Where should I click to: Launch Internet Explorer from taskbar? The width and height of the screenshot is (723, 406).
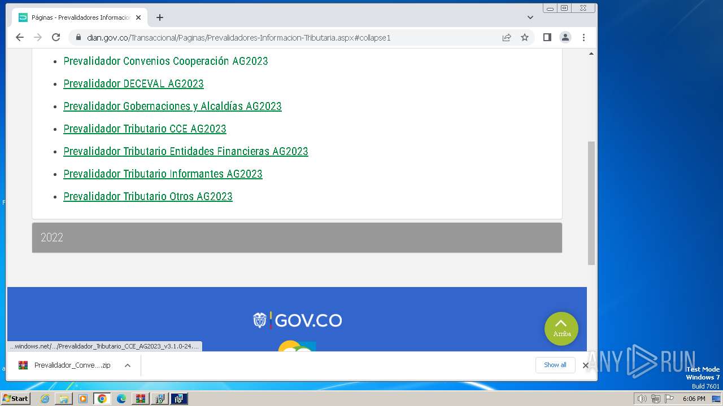(x=45, y=399)
